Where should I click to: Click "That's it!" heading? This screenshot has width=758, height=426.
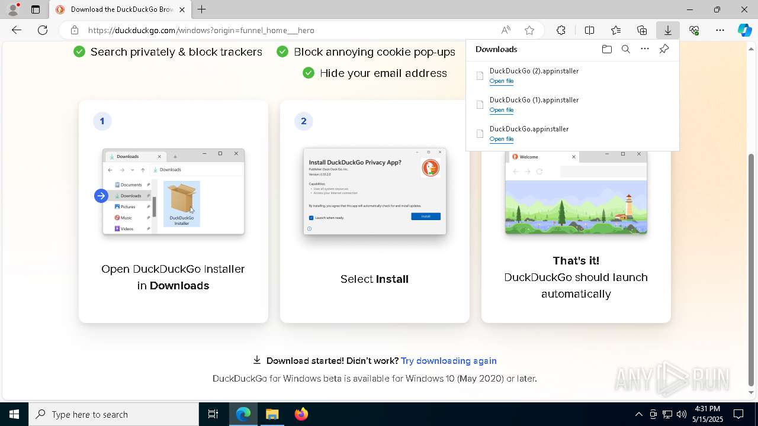point(576,260)
